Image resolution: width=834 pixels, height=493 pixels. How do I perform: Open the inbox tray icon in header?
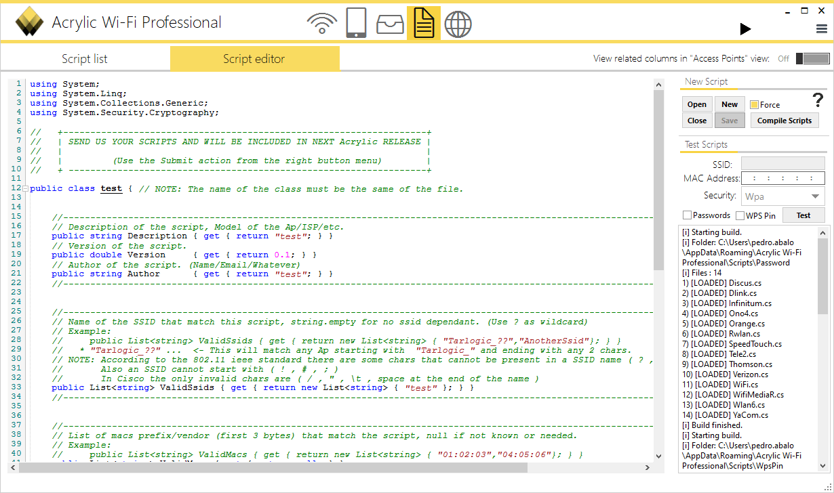coord(390,24)
